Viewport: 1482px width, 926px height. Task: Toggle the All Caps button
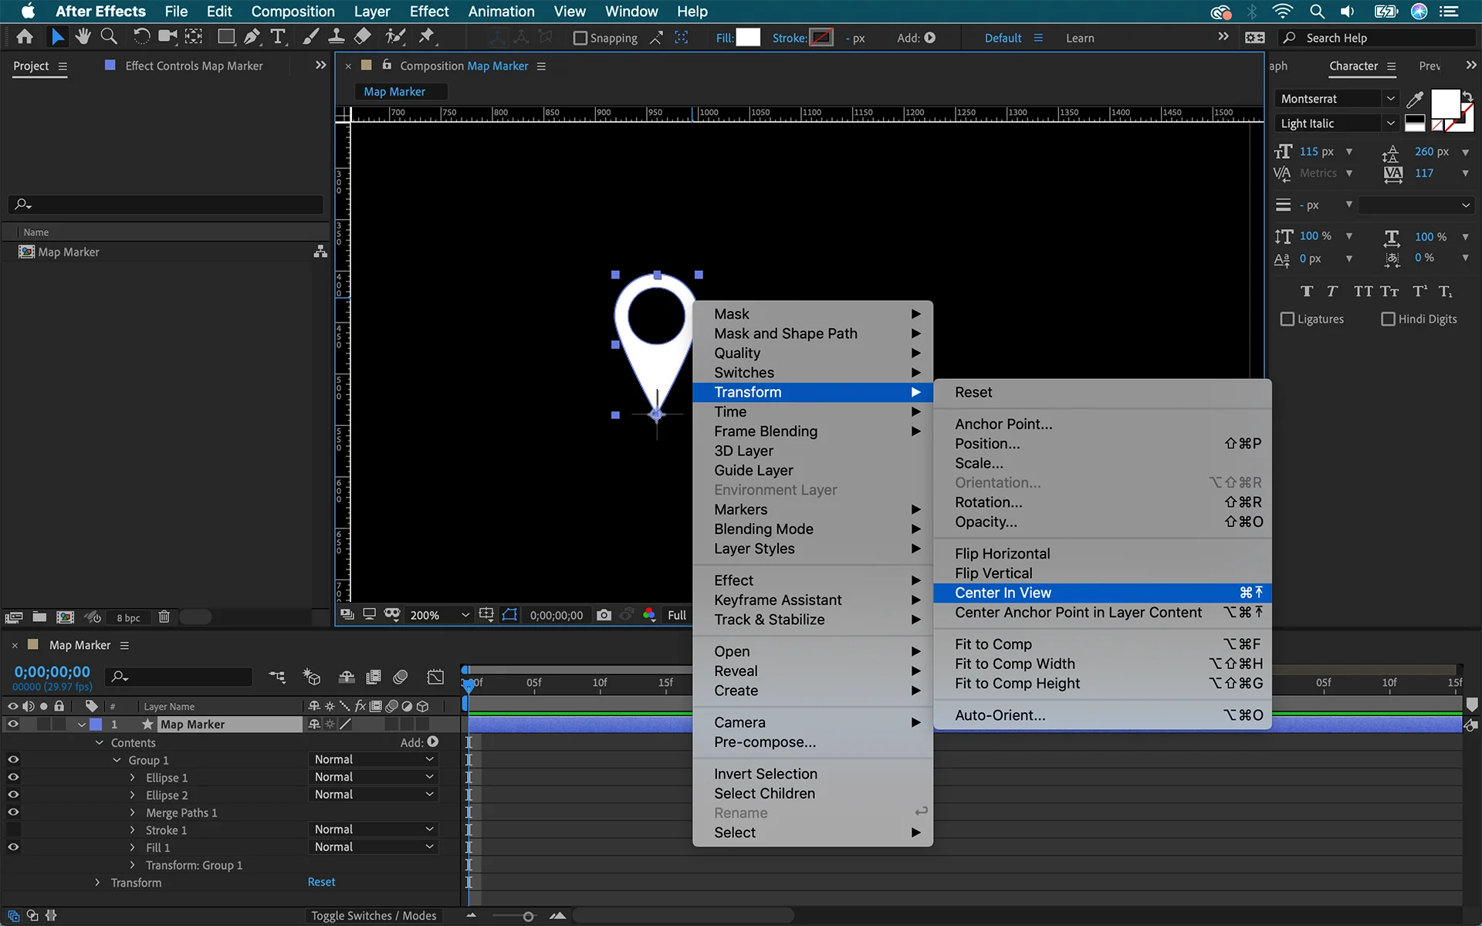pyautogui.click(x=1363, y=292)
